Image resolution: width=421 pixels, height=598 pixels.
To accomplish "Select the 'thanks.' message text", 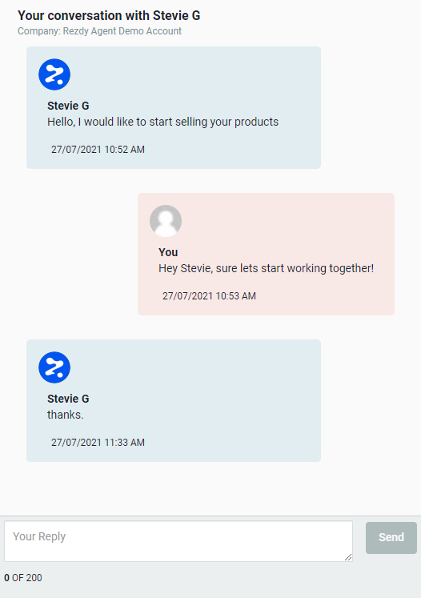I will tap(65, 415).
